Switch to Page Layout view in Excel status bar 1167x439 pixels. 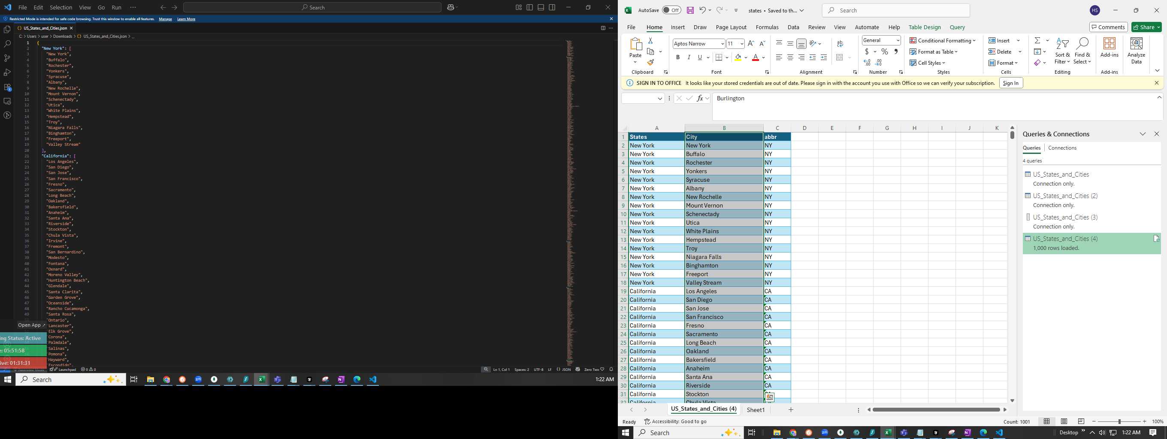(x=1064, y=421)
